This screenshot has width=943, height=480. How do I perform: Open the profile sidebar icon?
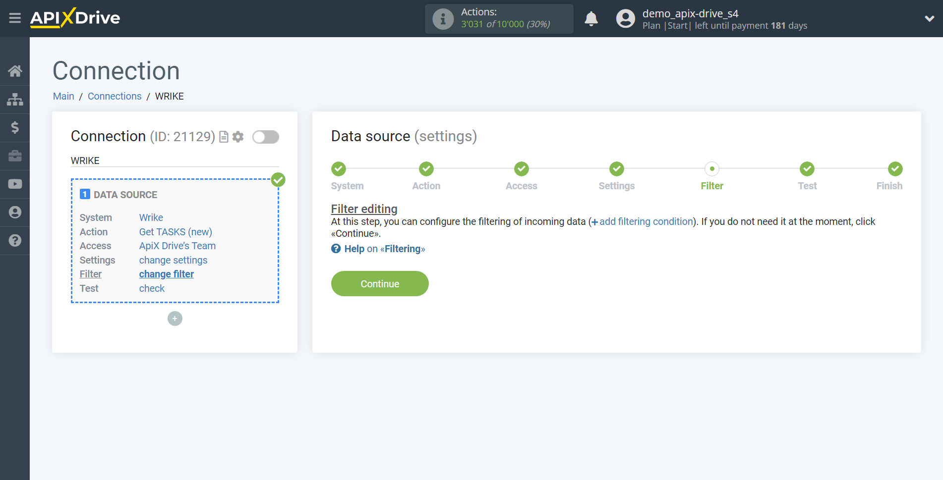click(x=15, y=212)
